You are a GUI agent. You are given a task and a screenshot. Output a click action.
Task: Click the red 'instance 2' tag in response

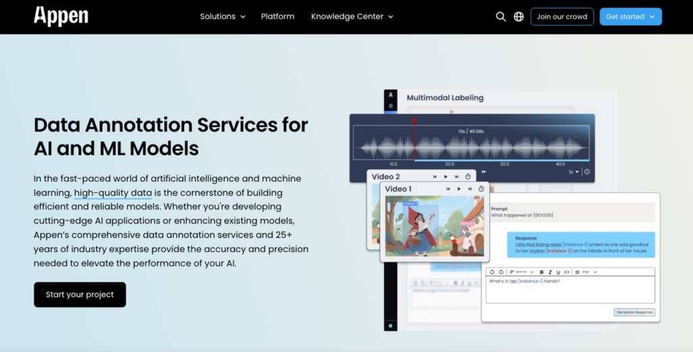click(558, 251)
